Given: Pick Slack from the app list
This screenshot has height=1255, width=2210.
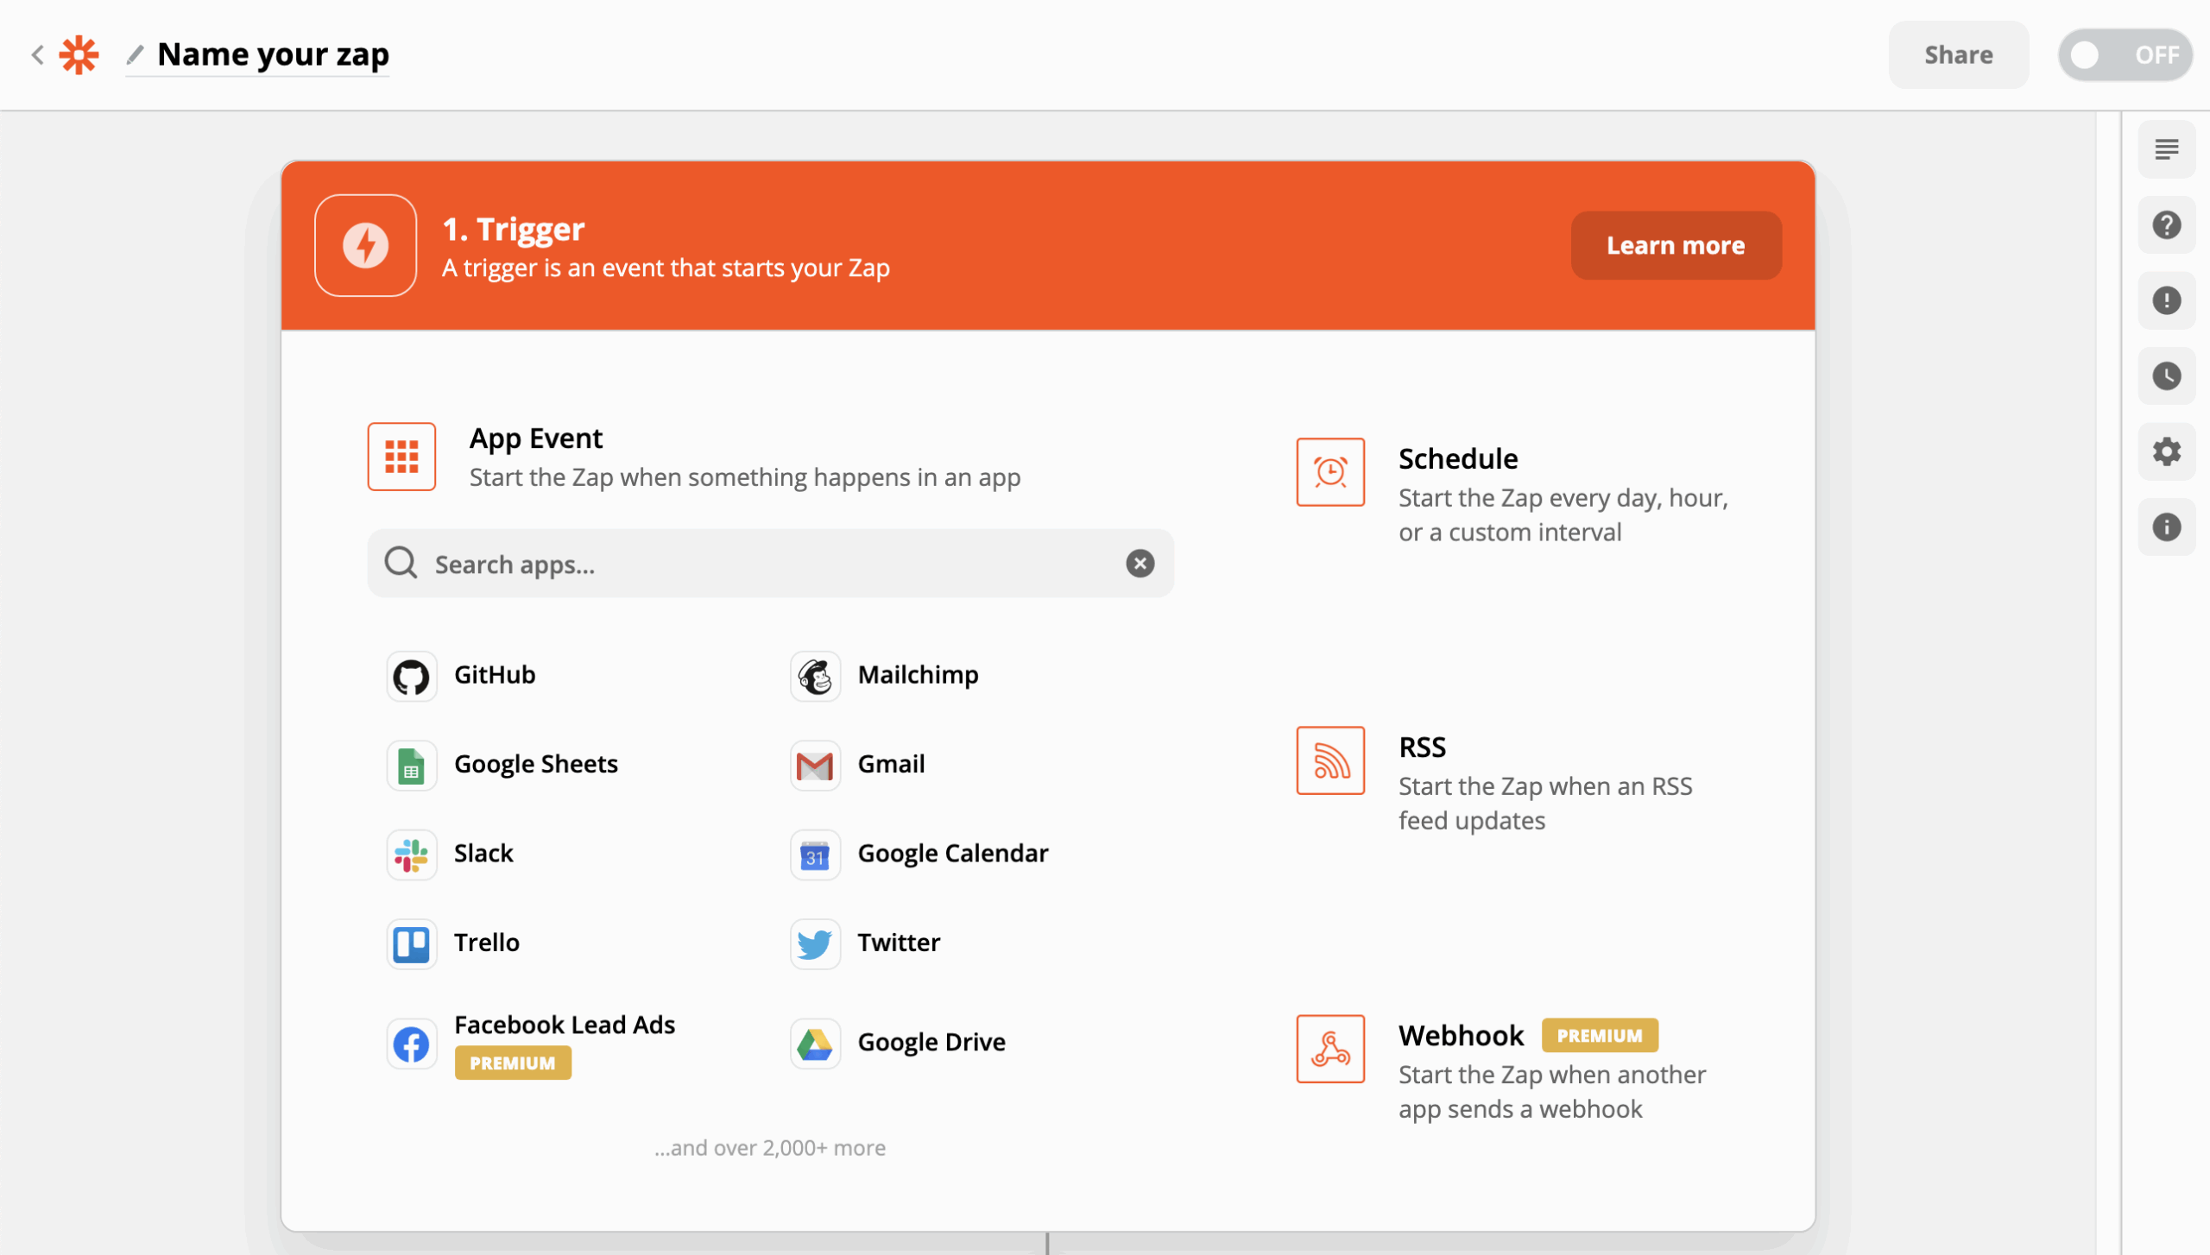Looking at the screenshot, I should (x=450, y=855).
